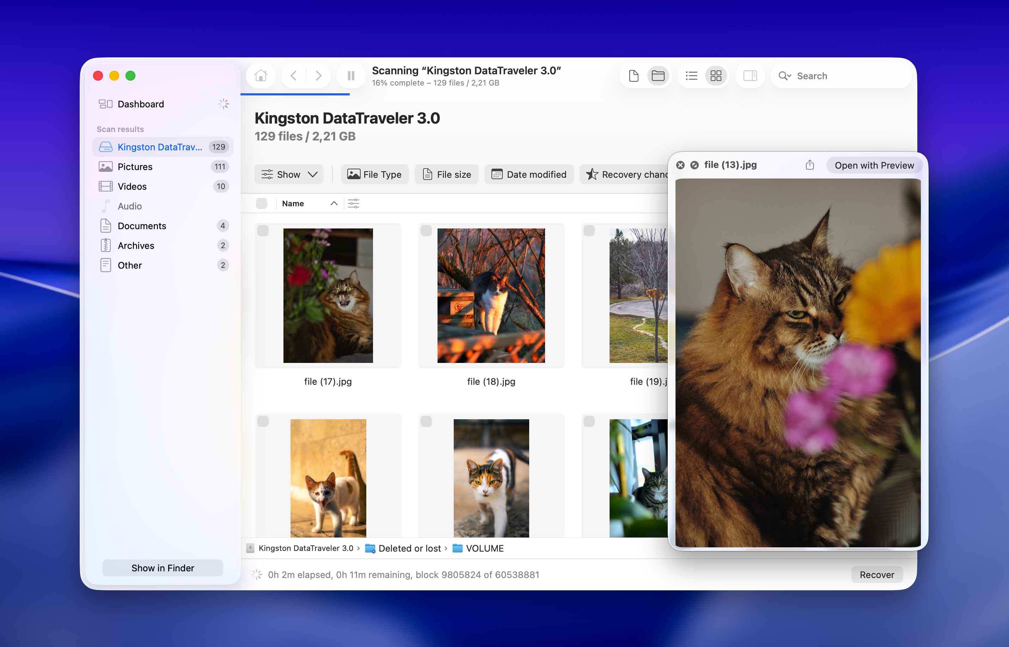
Task: Open the File Type filter
Action: coord(374,174)
